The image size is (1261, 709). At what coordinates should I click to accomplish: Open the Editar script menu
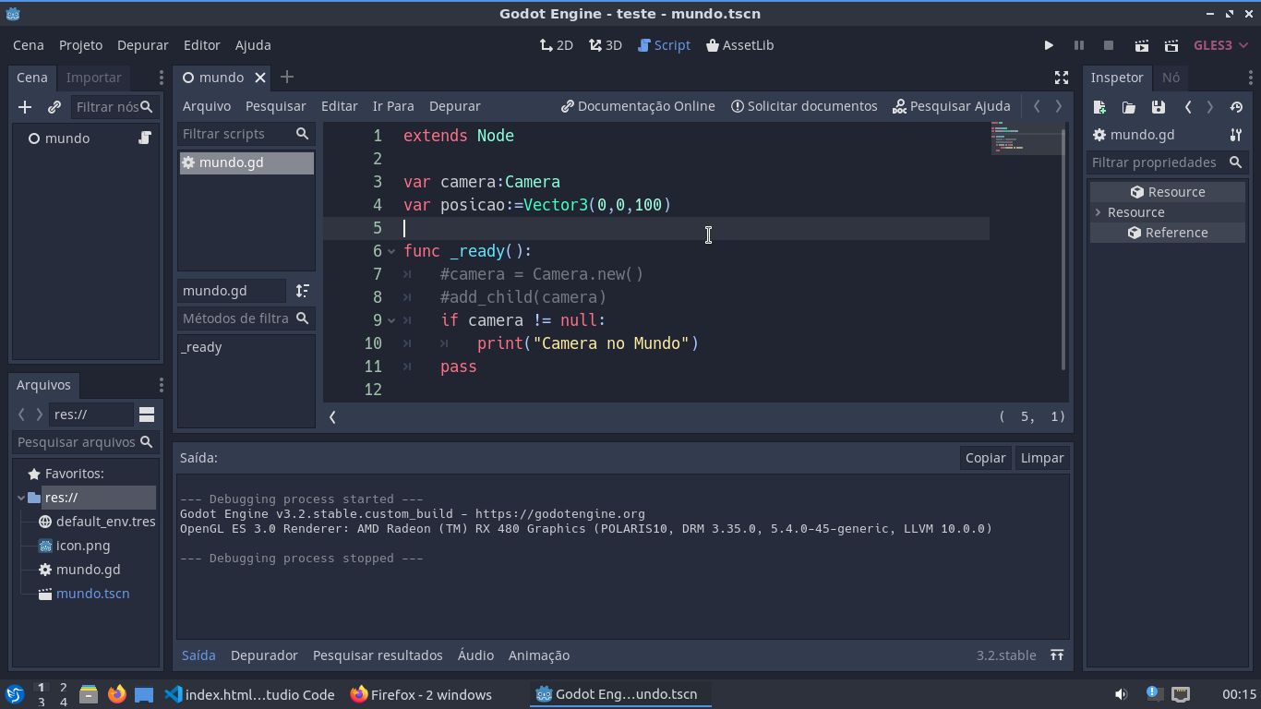click(x=339, y=106)
